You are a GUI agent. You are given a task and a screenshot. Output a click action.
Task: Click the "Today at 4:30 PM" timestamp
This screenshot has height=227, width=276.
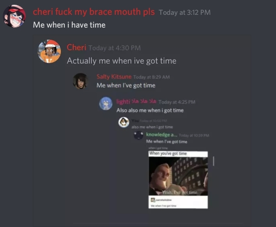coord(115,48)
